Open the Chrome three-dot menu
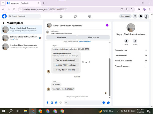 point(150,9)
